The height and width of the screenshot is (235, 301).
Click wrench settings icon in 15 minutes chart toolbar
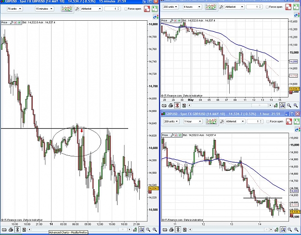[x=77, y=9]
